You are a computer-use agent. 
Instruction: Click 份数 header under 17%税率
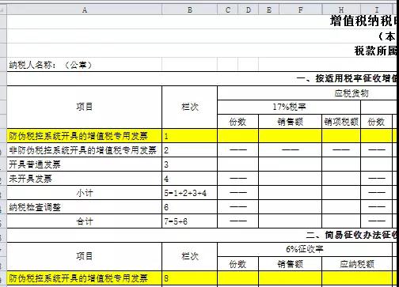(237, 122)
